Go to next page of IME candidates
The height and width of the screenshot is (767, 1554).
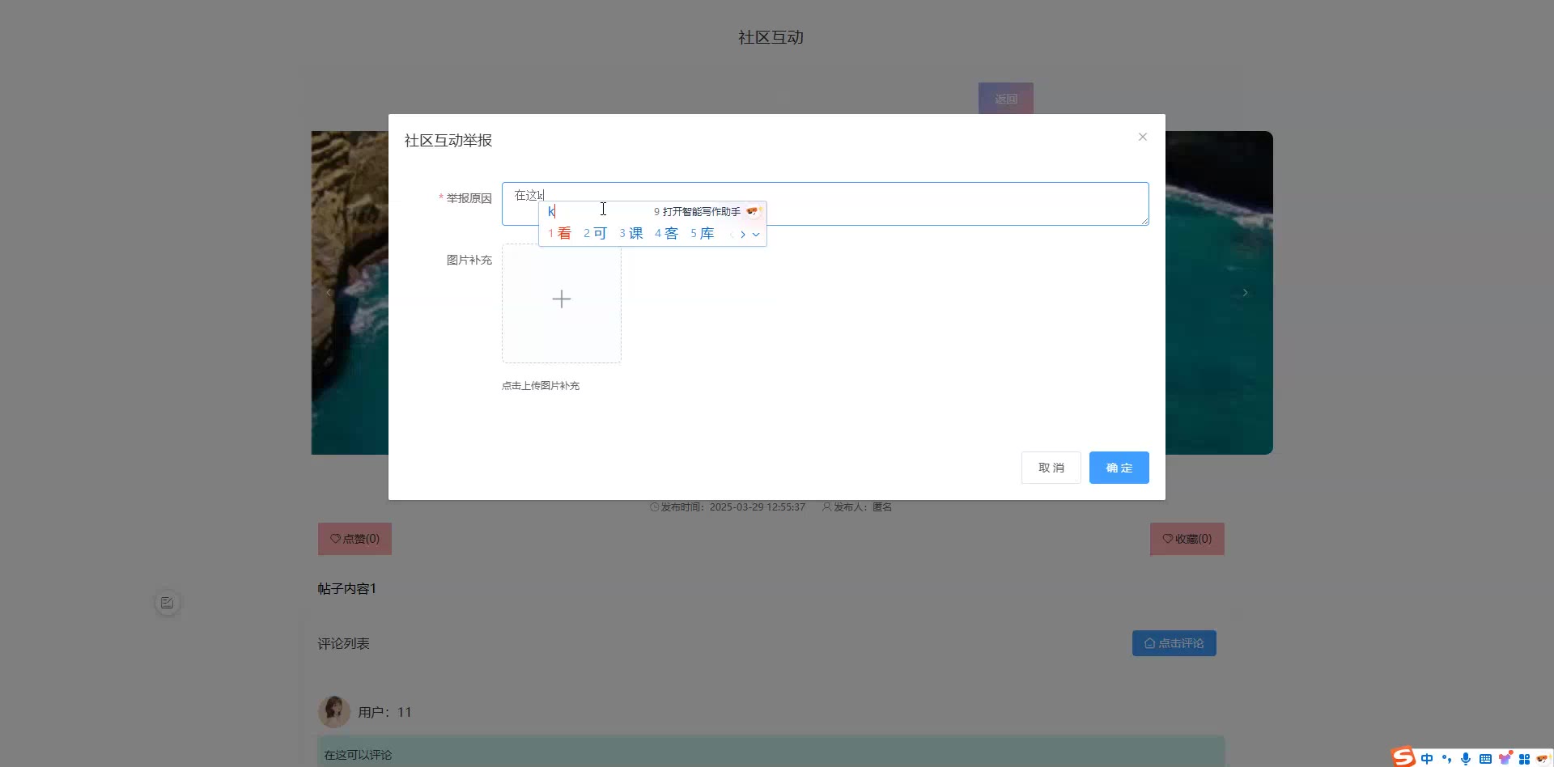point(743,235)
